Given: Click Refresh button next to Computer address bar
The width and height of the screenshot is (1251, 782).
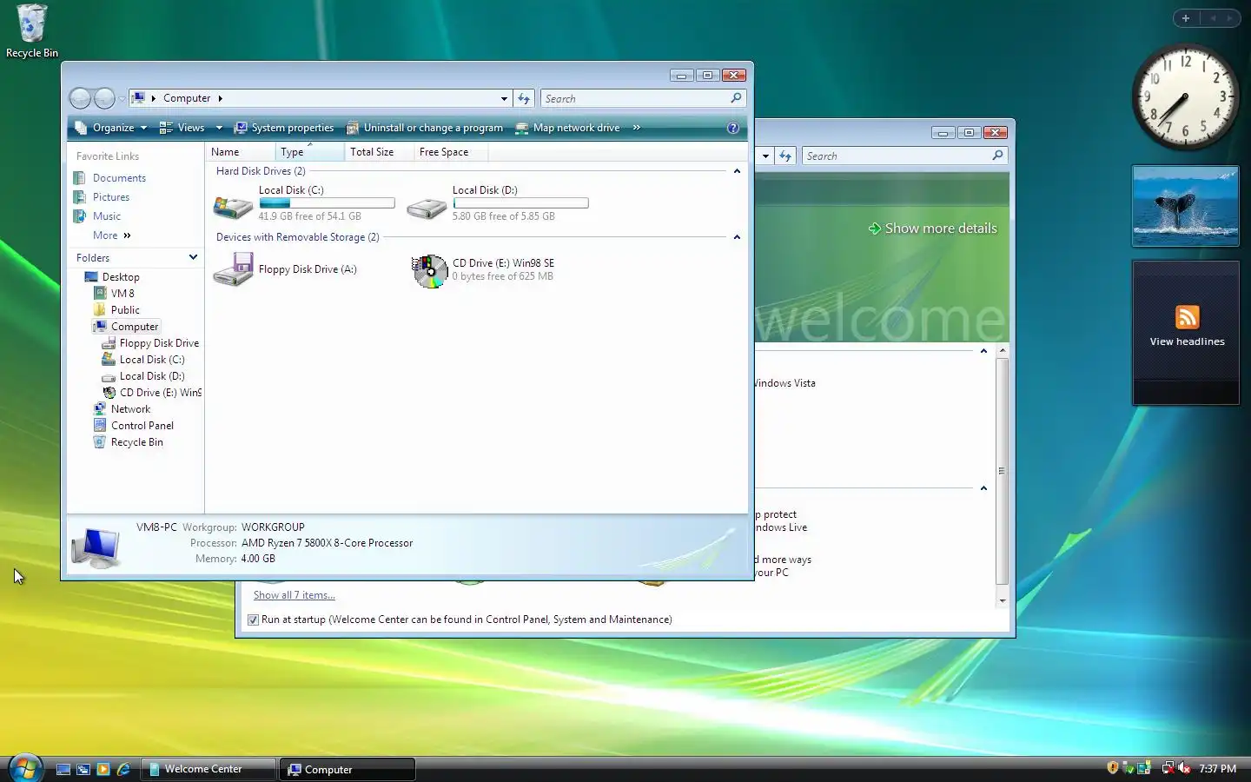Looking at the screenshot, I should click(524, 98).
